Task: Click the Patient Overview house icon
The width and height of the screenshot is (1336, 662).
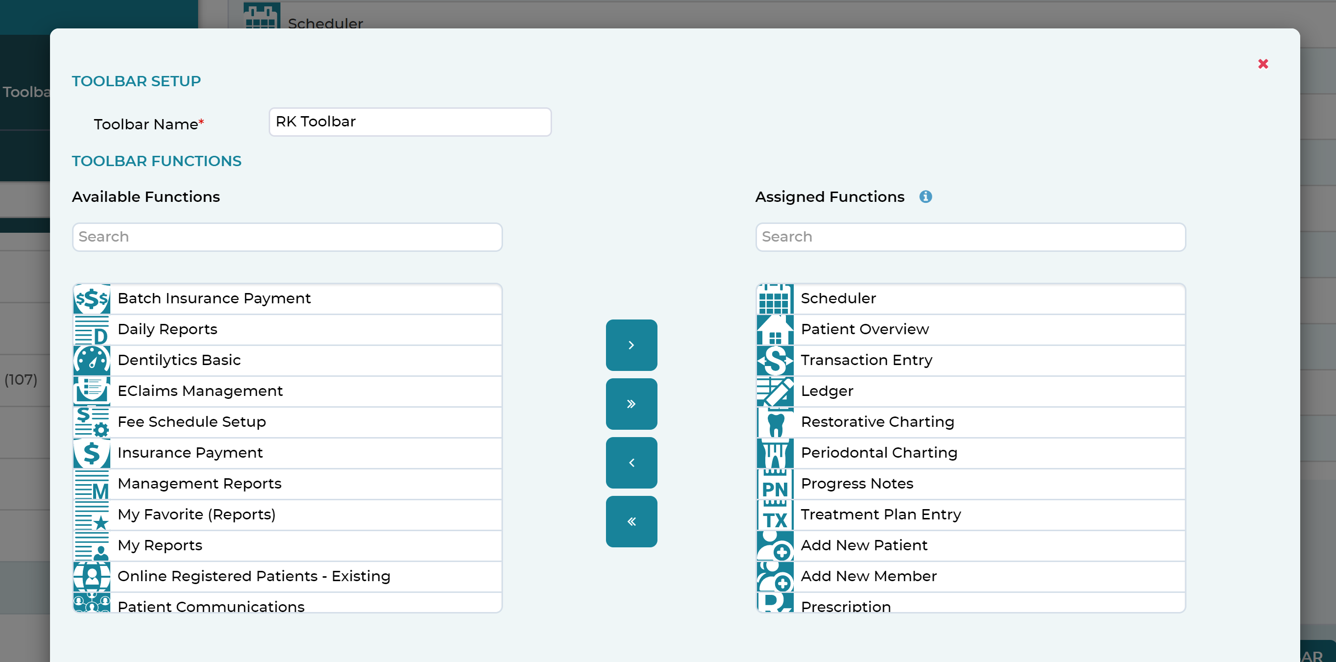Action: click(x=775, y=330)
